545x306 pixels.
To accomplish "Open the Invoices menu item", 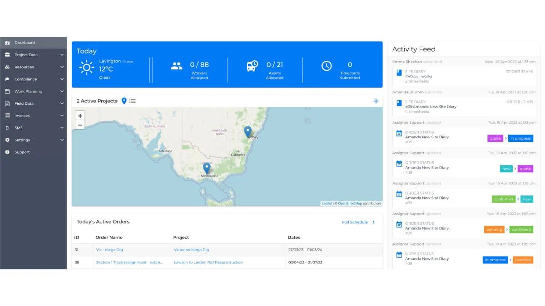I will (x=34, y=116).
